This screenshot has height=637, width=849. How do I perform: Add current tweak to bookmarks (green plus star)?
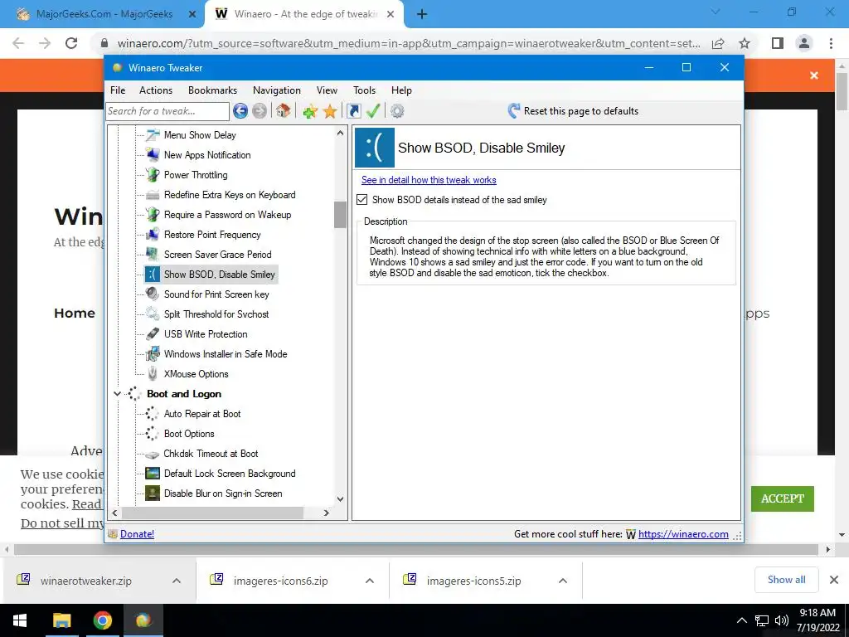[310, 112]
